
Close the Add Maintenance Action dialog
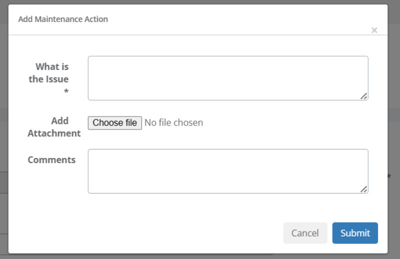[x=374, y=30]
